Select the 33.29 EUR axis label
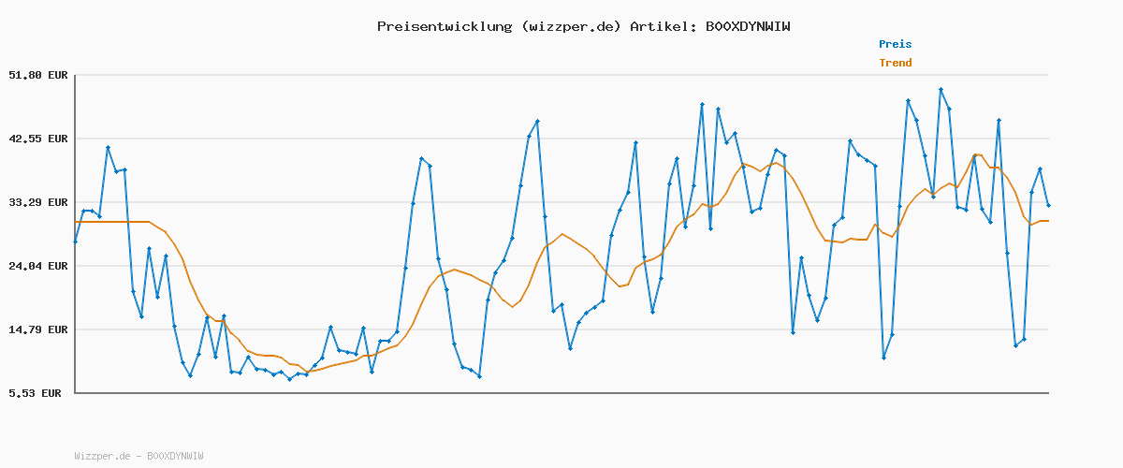The image size is (1123, 468). [39, 202]
